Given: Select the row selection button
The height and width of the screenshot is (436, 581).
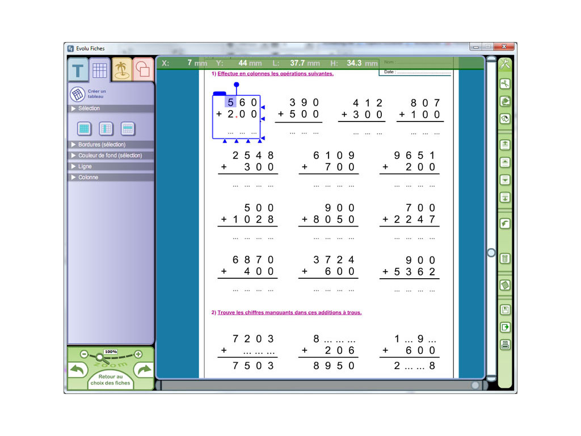Looking at the screenshot, I should (128, 128).
